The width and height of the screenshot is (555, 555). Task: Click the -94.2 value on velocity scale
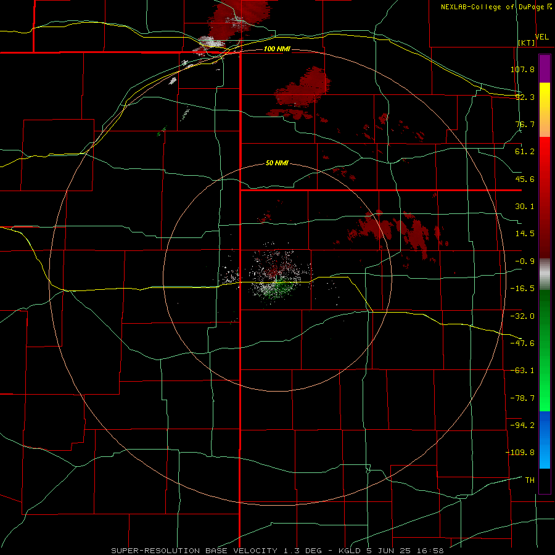[x=522, y=425]
